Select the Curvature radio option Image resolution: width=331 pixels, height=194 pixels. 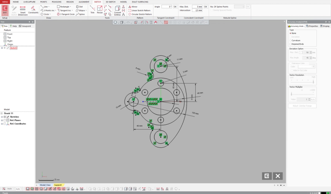coord(290,40)
